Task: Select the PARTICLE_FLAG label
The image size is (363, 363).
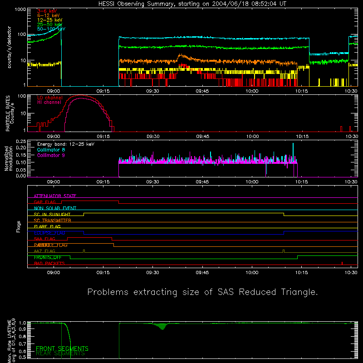Action: coord(51,245)
